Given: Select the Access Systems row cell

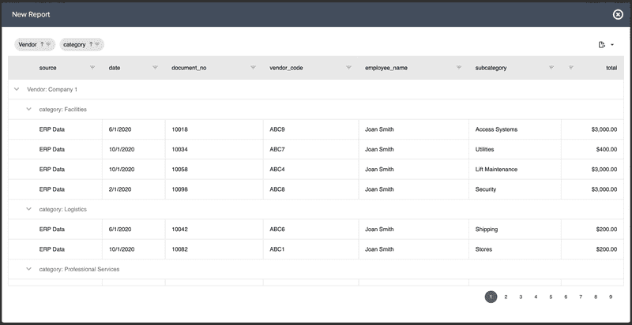Looking at the screenshot, I should (x=496, y=129).
